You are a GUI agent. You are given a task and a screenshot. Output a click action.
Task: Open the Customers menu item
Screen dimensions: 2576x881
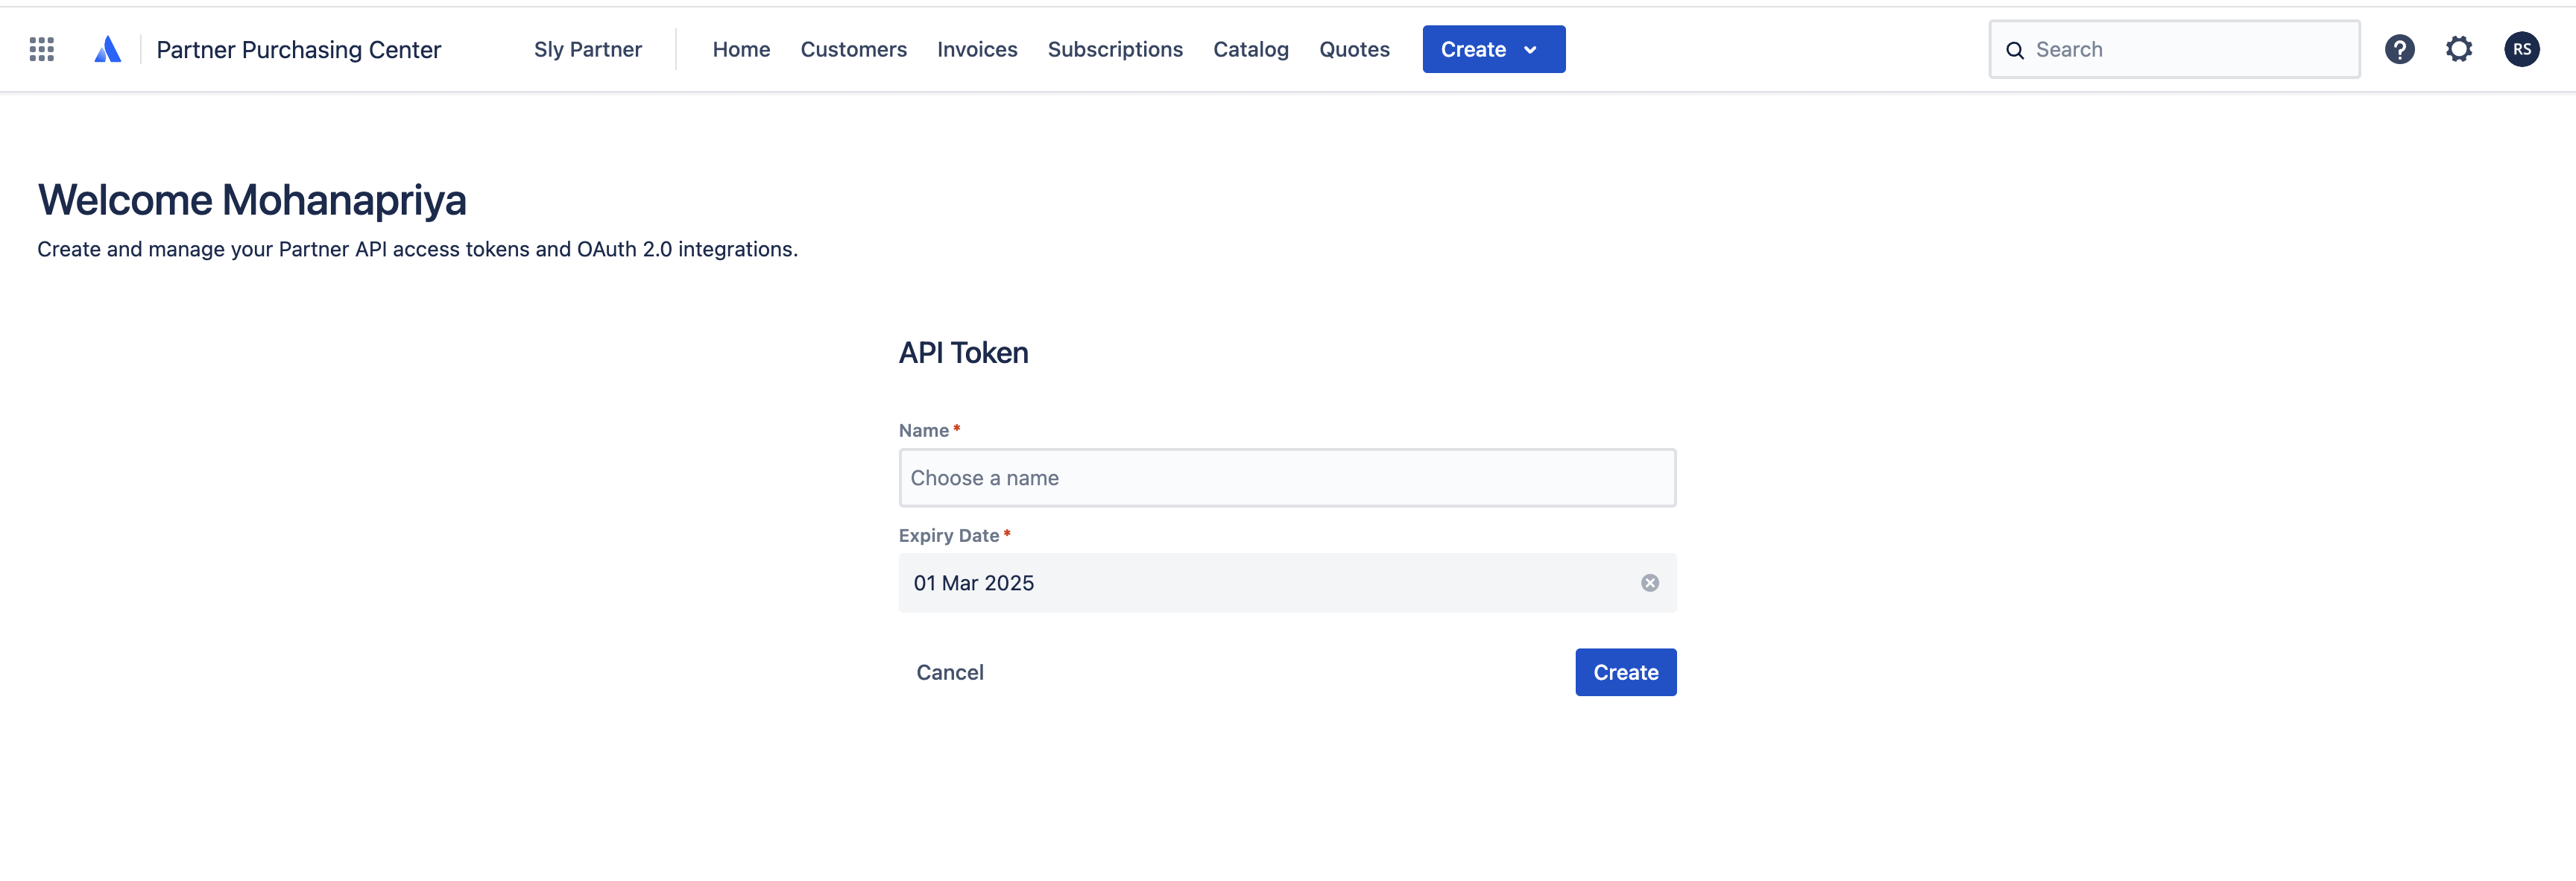[x=853, y=49]
